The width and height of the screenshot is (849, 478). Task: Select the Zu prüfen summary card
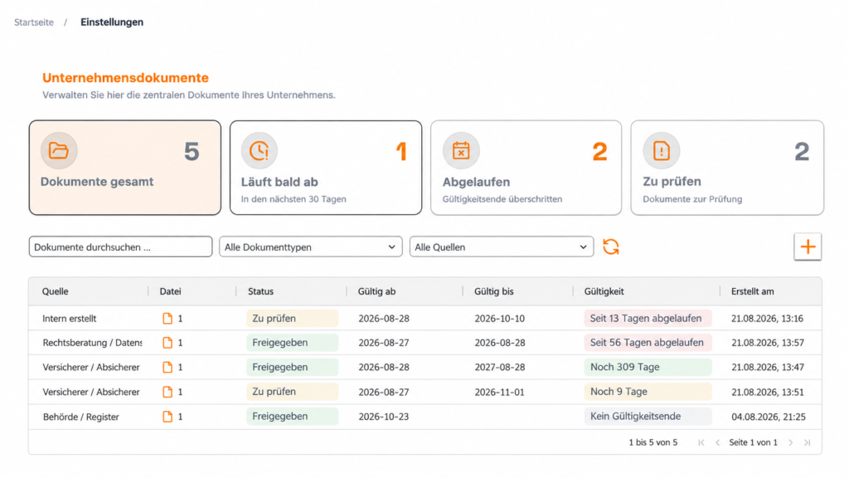pos(727,168)
